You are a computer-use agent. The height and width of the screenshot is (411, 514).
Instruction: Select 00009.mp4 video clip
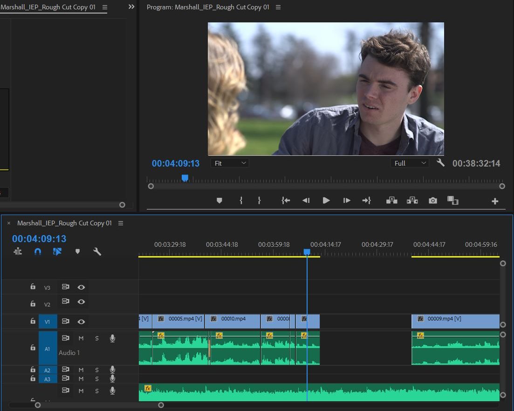click(x=455, y=321)
